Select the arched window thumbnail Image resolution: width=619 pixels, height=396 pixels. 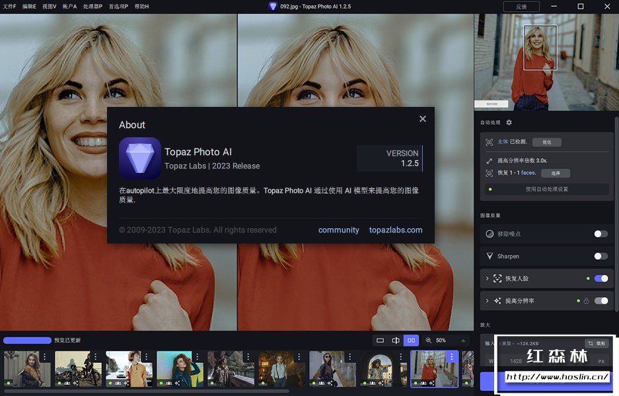[x=384, y=369]
